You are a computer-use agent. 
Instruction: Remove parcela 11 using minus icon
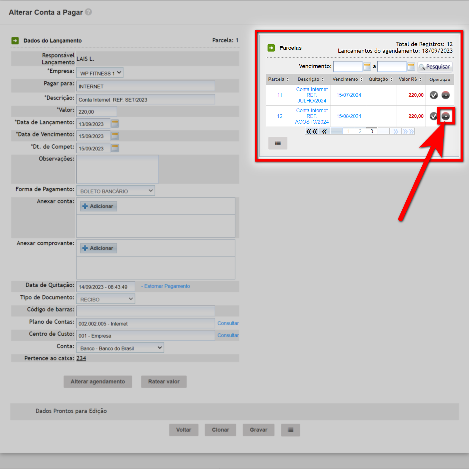[445, 95]
